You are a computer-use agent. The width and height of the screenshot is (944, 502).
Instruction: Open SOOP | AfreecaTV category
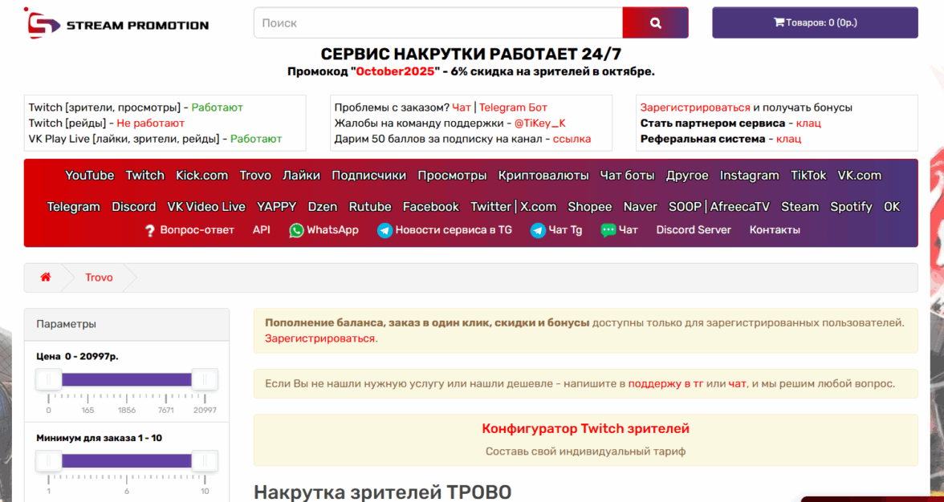pos(719,207)
